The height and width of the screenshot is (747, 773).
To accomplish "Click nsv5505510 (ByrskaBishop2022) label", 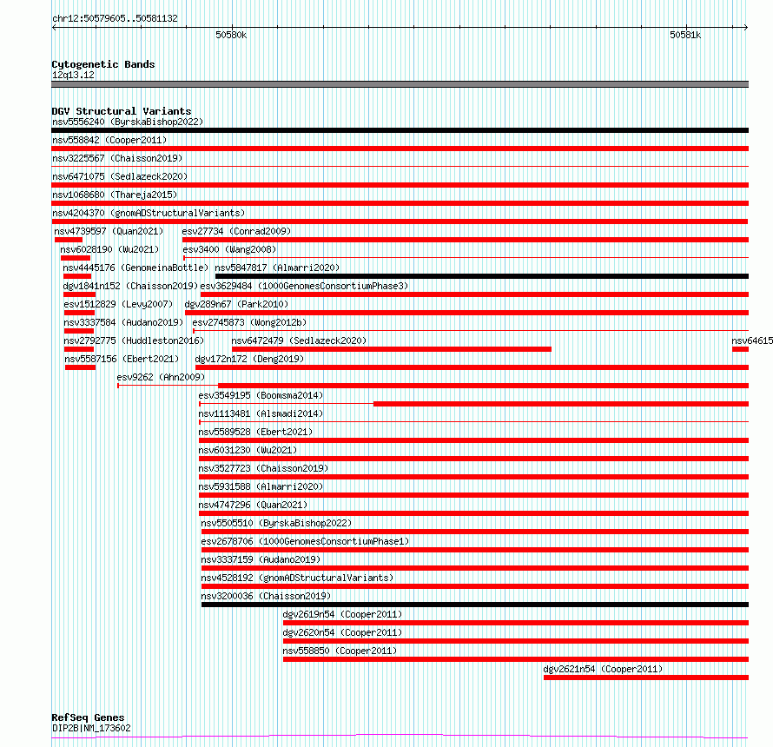I will [x=276, y=523].
